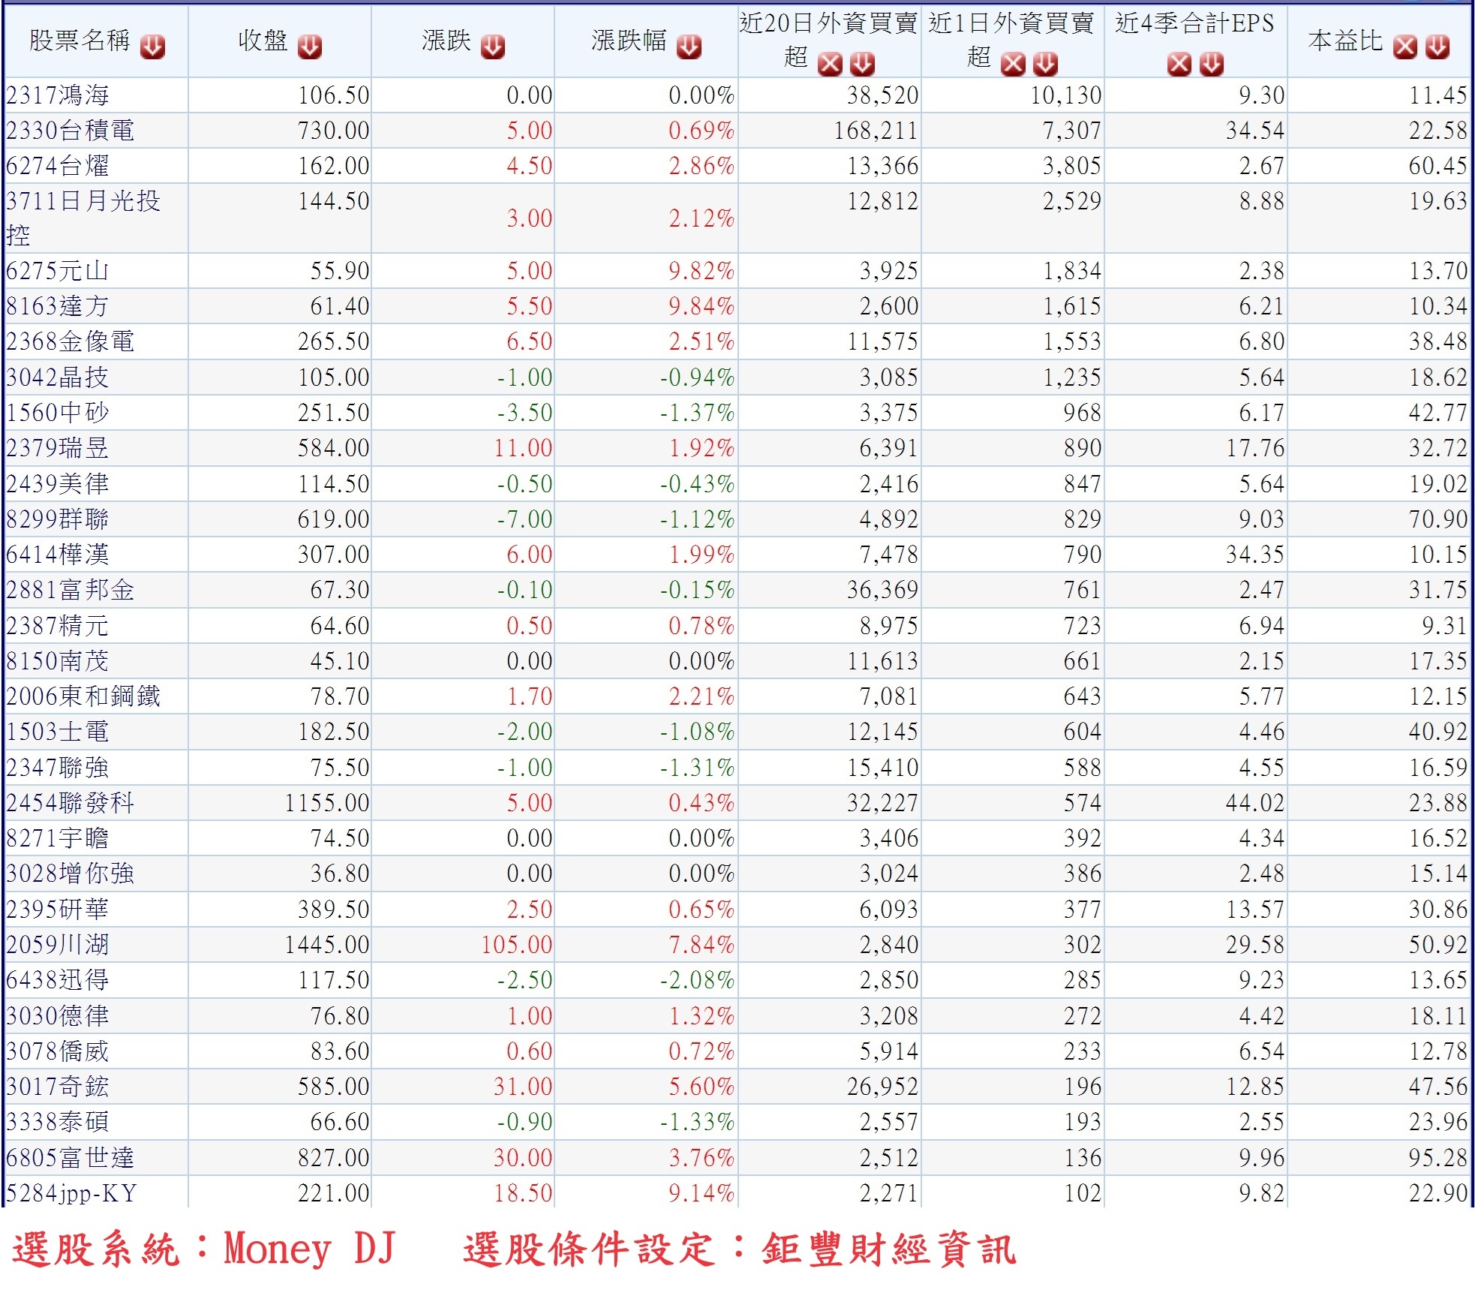Open stock 3042晶技
1475x1293 pixels.
tap(58, 377)
